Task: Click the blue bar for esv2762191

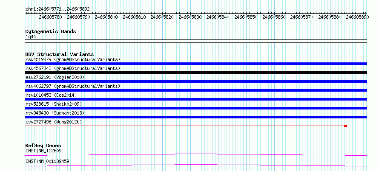Action: [196, 81]
